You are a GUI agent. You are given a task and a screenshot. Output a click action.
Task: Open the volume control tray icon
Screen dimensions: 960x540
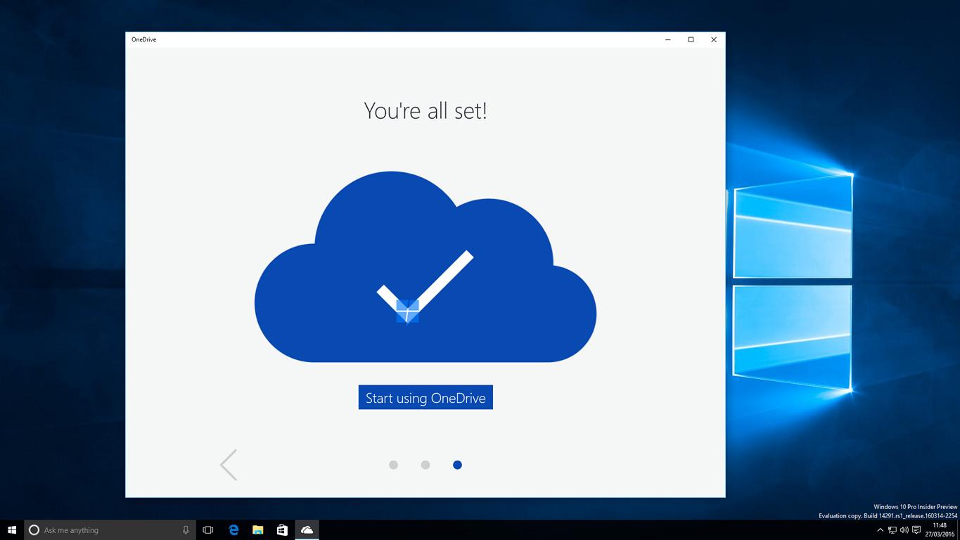904,530
